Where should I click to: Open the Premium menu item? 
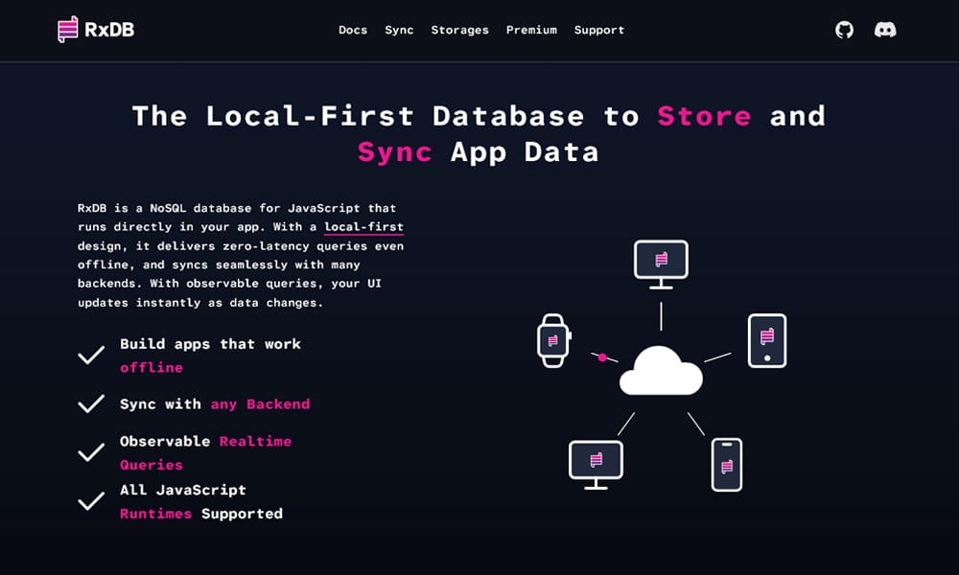click(x=531, y=30)
